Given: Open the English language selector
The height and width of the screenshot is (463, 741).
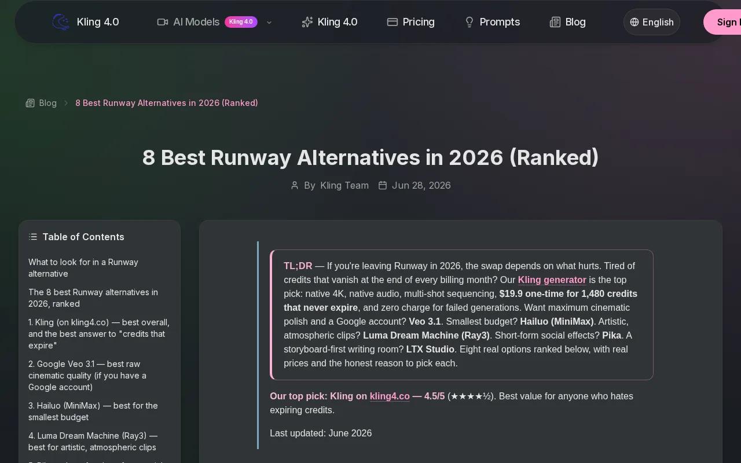Looking at the screenshot, I should (652, 22).
